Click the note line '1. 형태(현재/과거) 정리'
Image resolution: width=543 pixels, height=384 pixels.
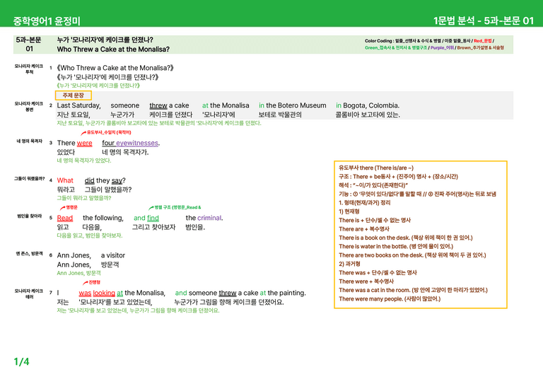(x=365, y=202)
